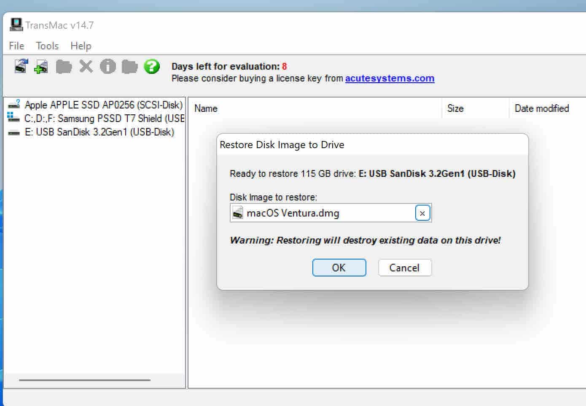Viewport: 586px width, 406px height.
Task: Click the drive panel horizontal scrollbar
Action: pos(85,380)
